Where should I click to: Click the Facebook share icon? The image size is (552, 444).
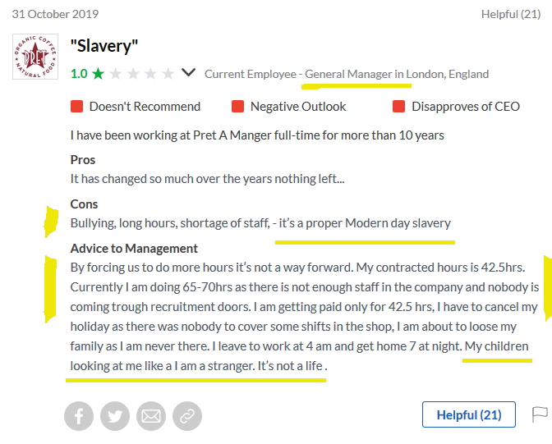[x=80, y=416]
